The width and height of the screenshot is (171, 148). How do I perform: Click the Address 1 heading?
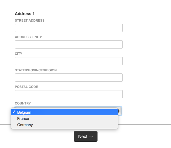[25, 14]
